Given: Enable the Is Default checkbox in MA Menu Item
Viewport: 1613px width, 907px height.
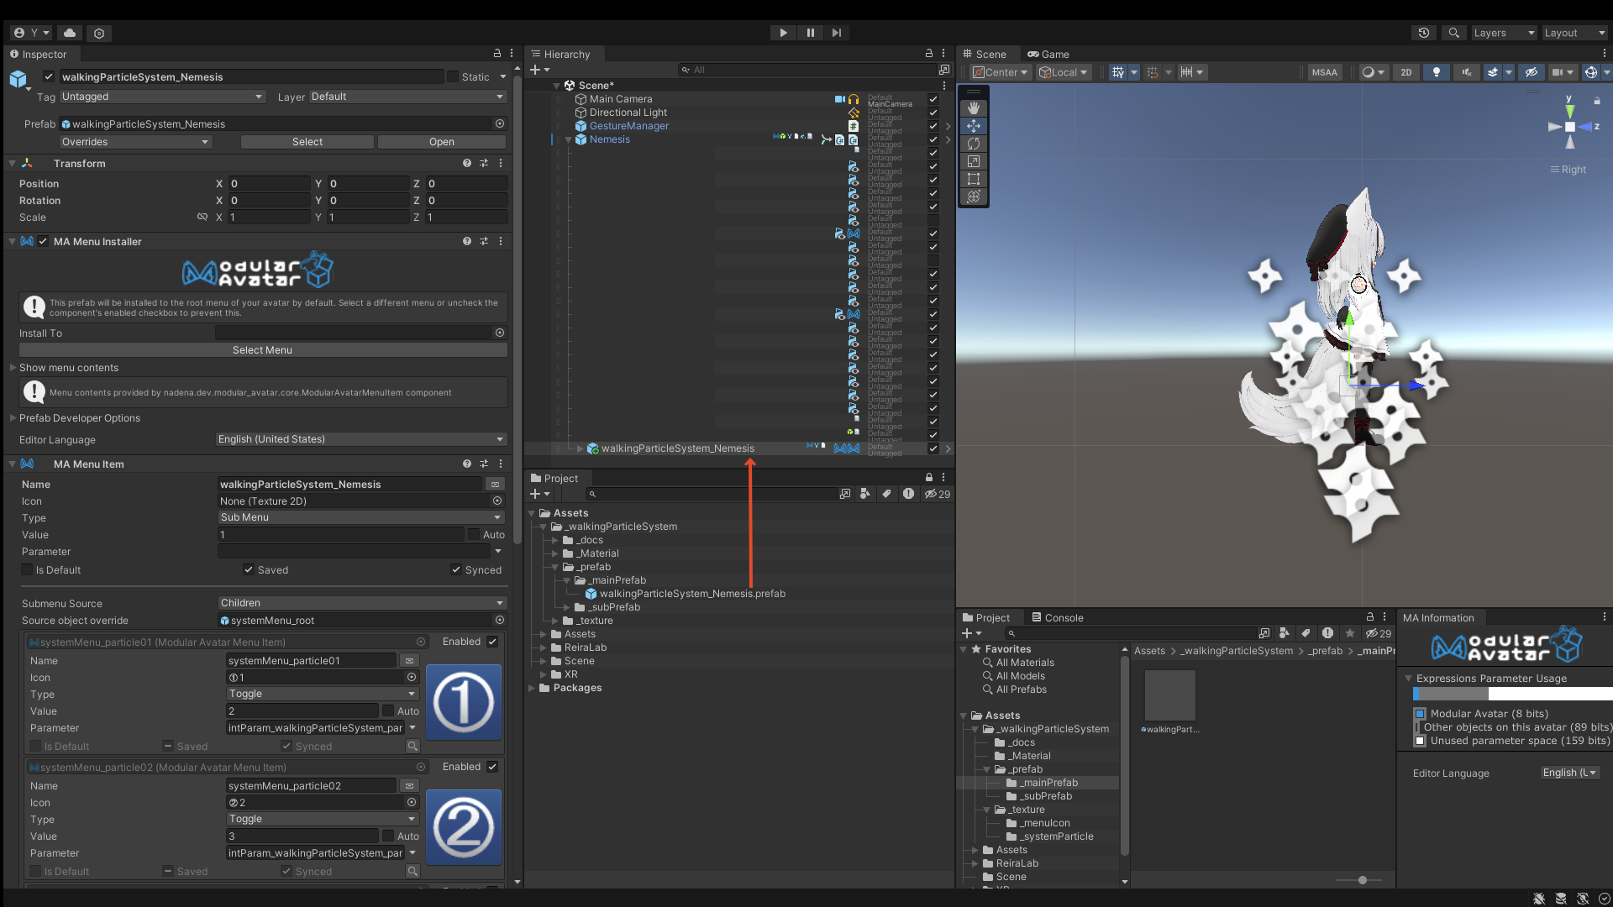Looking at the screenshot, I should [x=28, y=569].
